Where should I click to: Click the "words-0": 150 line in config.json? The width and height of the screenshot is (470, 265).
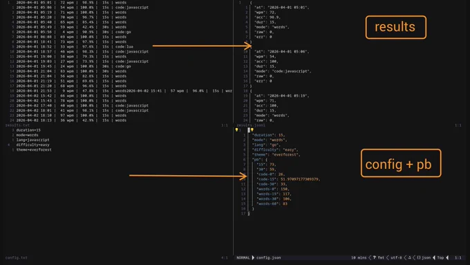pyautogui.click(x=273, y=189)
